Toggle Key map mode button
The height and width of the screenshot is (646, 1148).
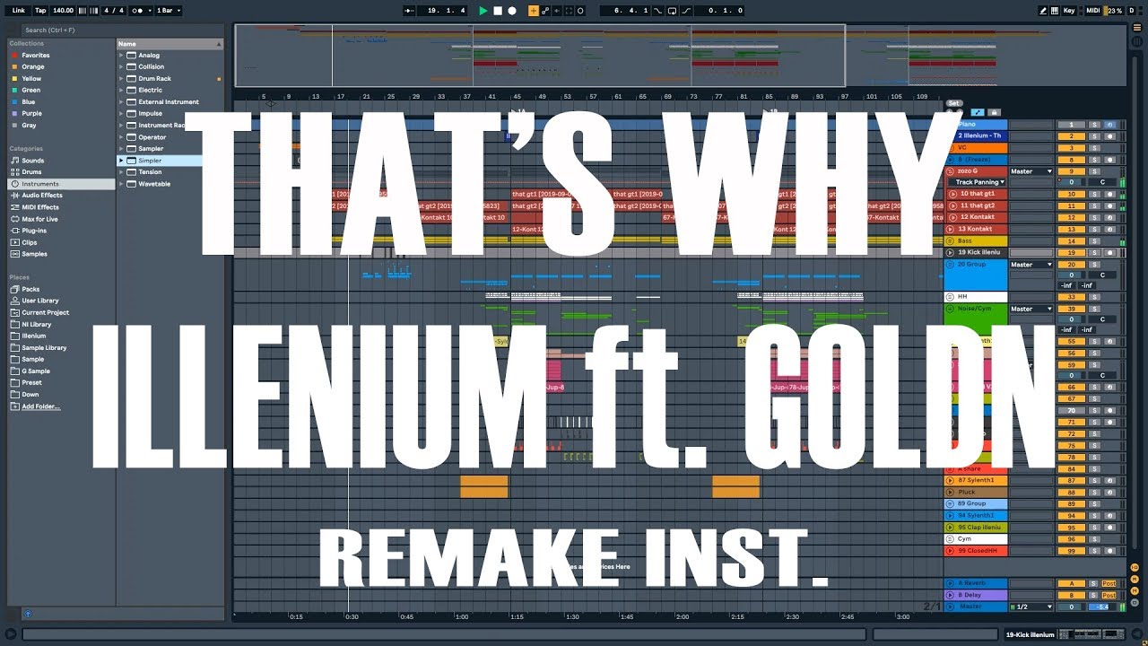coord(1069,11)
